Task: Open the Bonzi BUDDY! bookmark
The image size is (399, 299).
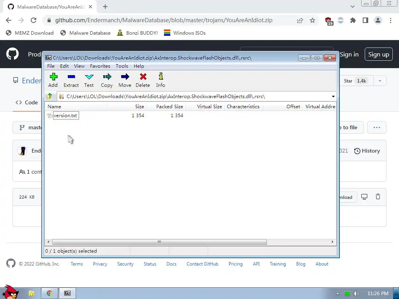Action: coord(138,33)
